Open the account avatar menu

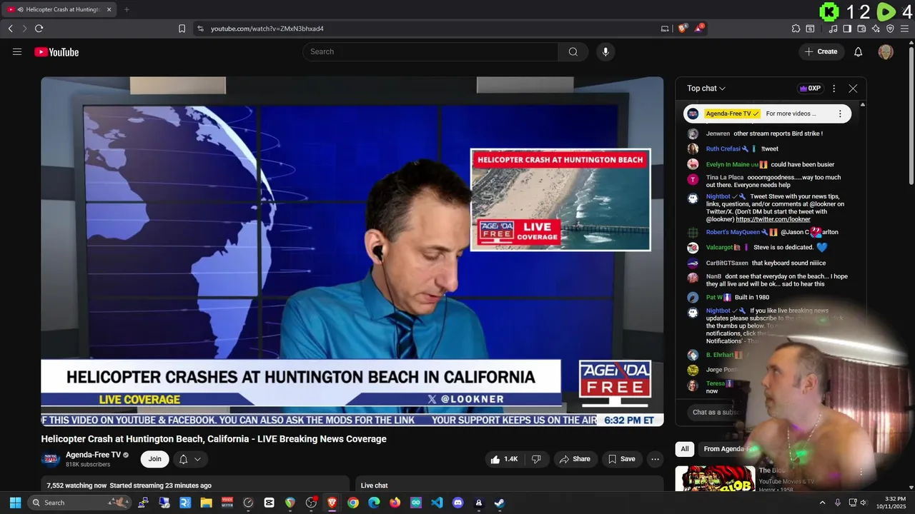pyautogui.click(x=886, y=51)
